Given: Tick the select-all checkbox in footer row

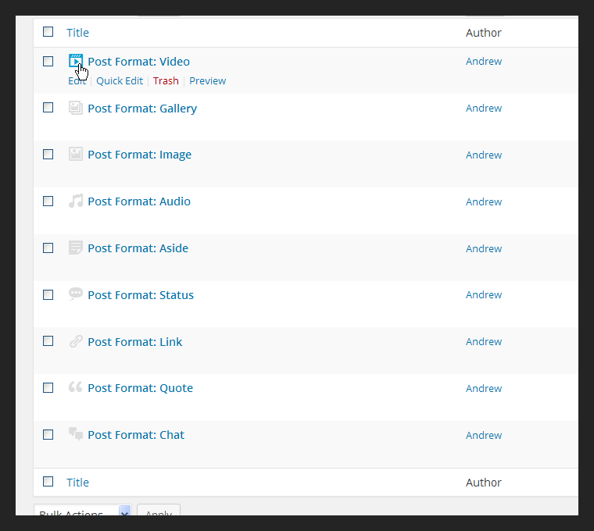Looking at the screenshot, I should [48, 482].
